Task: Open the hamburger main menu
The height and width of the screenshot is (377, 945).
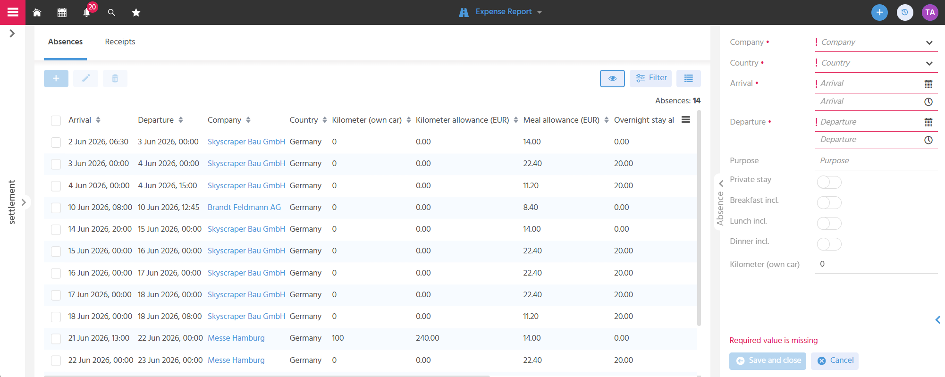Action: pos(13,12)
